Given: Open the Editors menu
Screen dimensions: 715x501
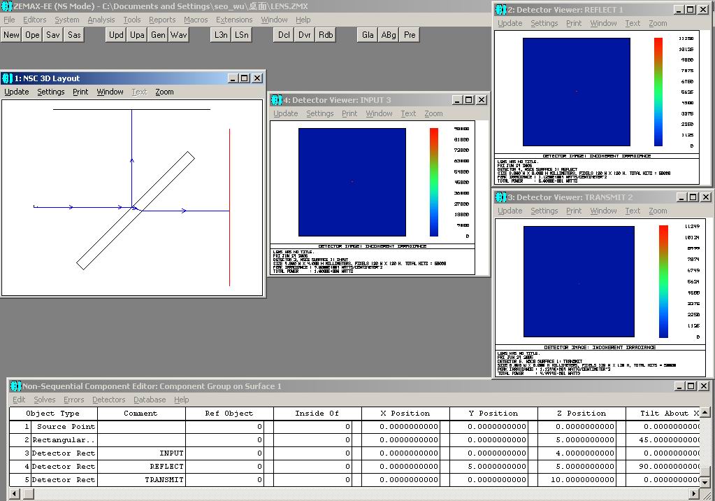Looking at the screenshot, I should [x=35, y=20].
